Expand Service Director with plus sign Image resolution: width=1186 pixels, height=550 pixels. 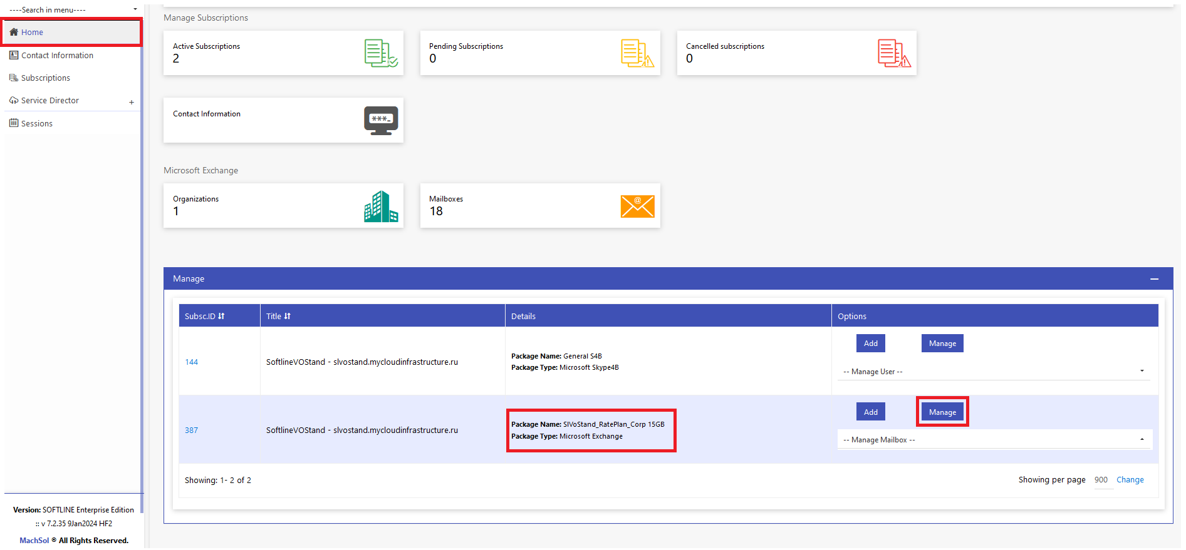(132, 102)
